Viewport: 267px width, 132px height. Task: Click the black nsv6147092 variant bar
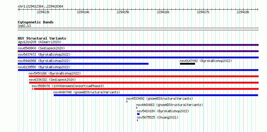click(x=187, y=64)
